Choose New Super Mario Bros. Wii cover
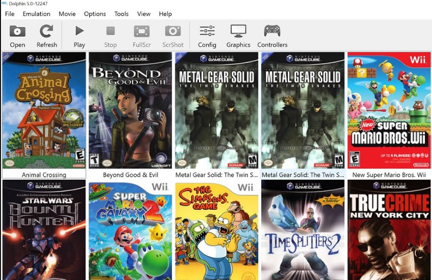The image size is (432, 280). click(x=389, y=110)
